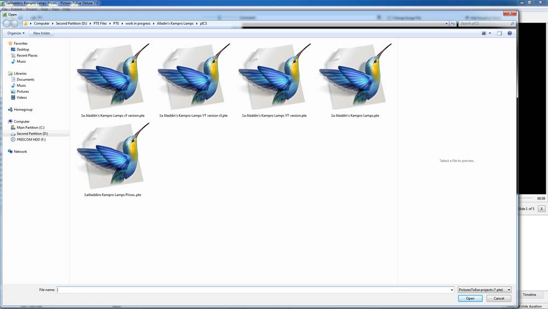Open the File name history dropdown arrow

[x=452, y=290]
